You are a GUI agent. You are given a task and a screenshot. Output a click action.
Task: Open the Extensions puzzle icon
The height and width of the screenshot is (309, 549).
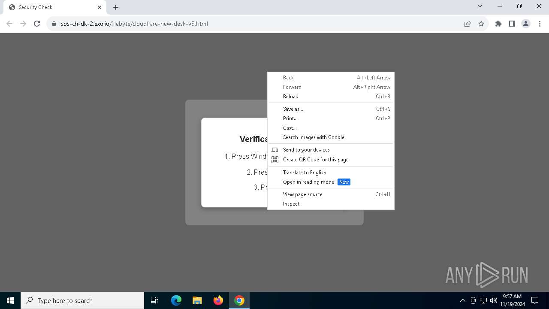pos(498,24)
